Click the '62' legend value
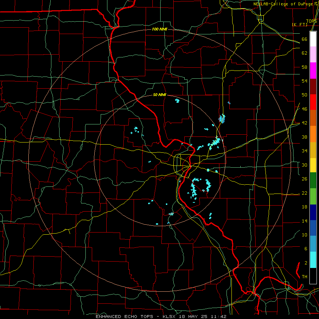Screen dimensions: 319x319 (304, 53)
